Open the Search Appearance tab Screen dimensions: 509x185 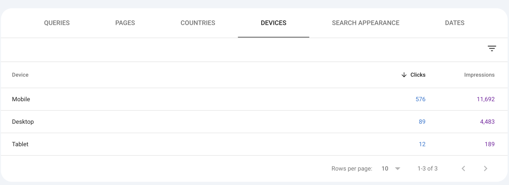[366, 23]
